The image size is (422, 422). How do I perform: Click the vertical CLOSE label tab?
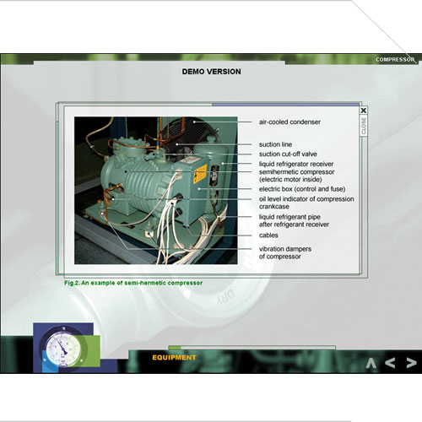coord(364,126)
